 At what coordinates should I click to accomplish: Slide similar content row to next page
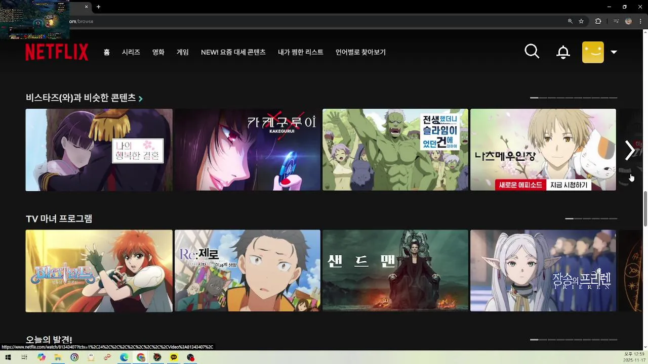pos(630,150)
